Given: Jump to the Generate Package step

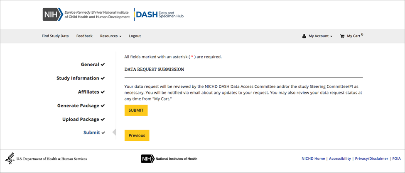Looking at the screenshot, I should 78,106.
